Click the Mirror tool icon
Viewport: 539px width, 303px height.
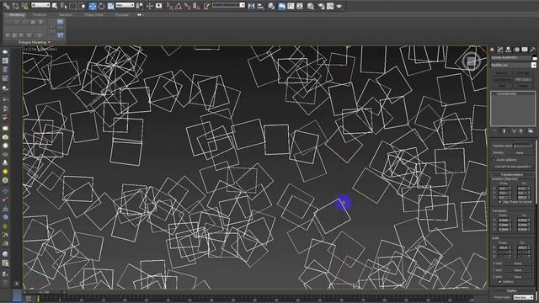tap(251, 6)
